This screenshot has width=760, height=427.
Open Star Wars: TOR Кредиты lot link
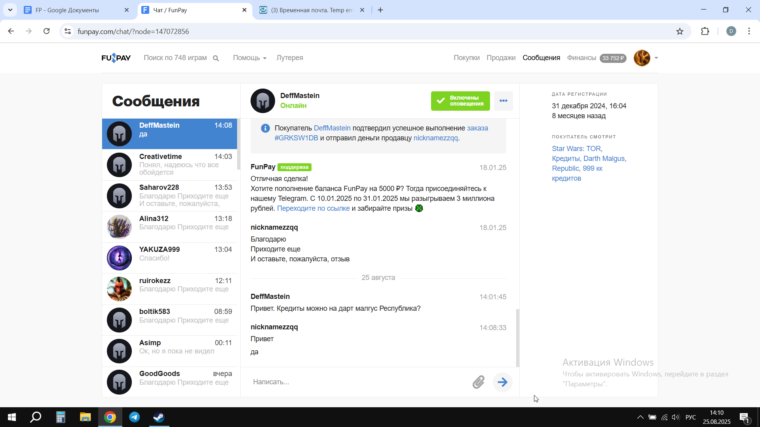coord(589,163)
